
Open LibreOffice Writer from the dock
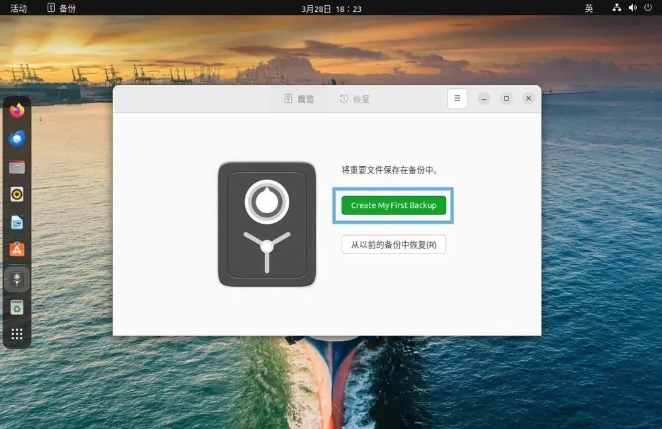[17, 222]
